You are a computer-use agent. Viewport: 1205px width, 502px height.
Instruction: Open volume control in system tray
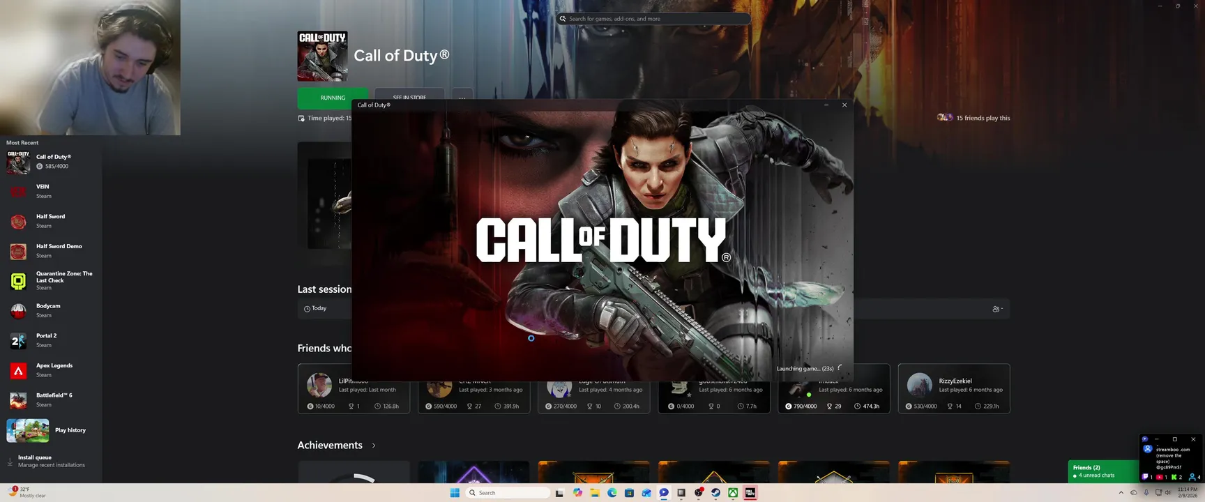pos(1168,493)
